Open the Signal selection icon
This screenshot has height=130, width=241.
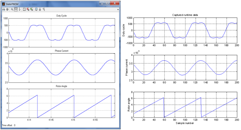44,9
